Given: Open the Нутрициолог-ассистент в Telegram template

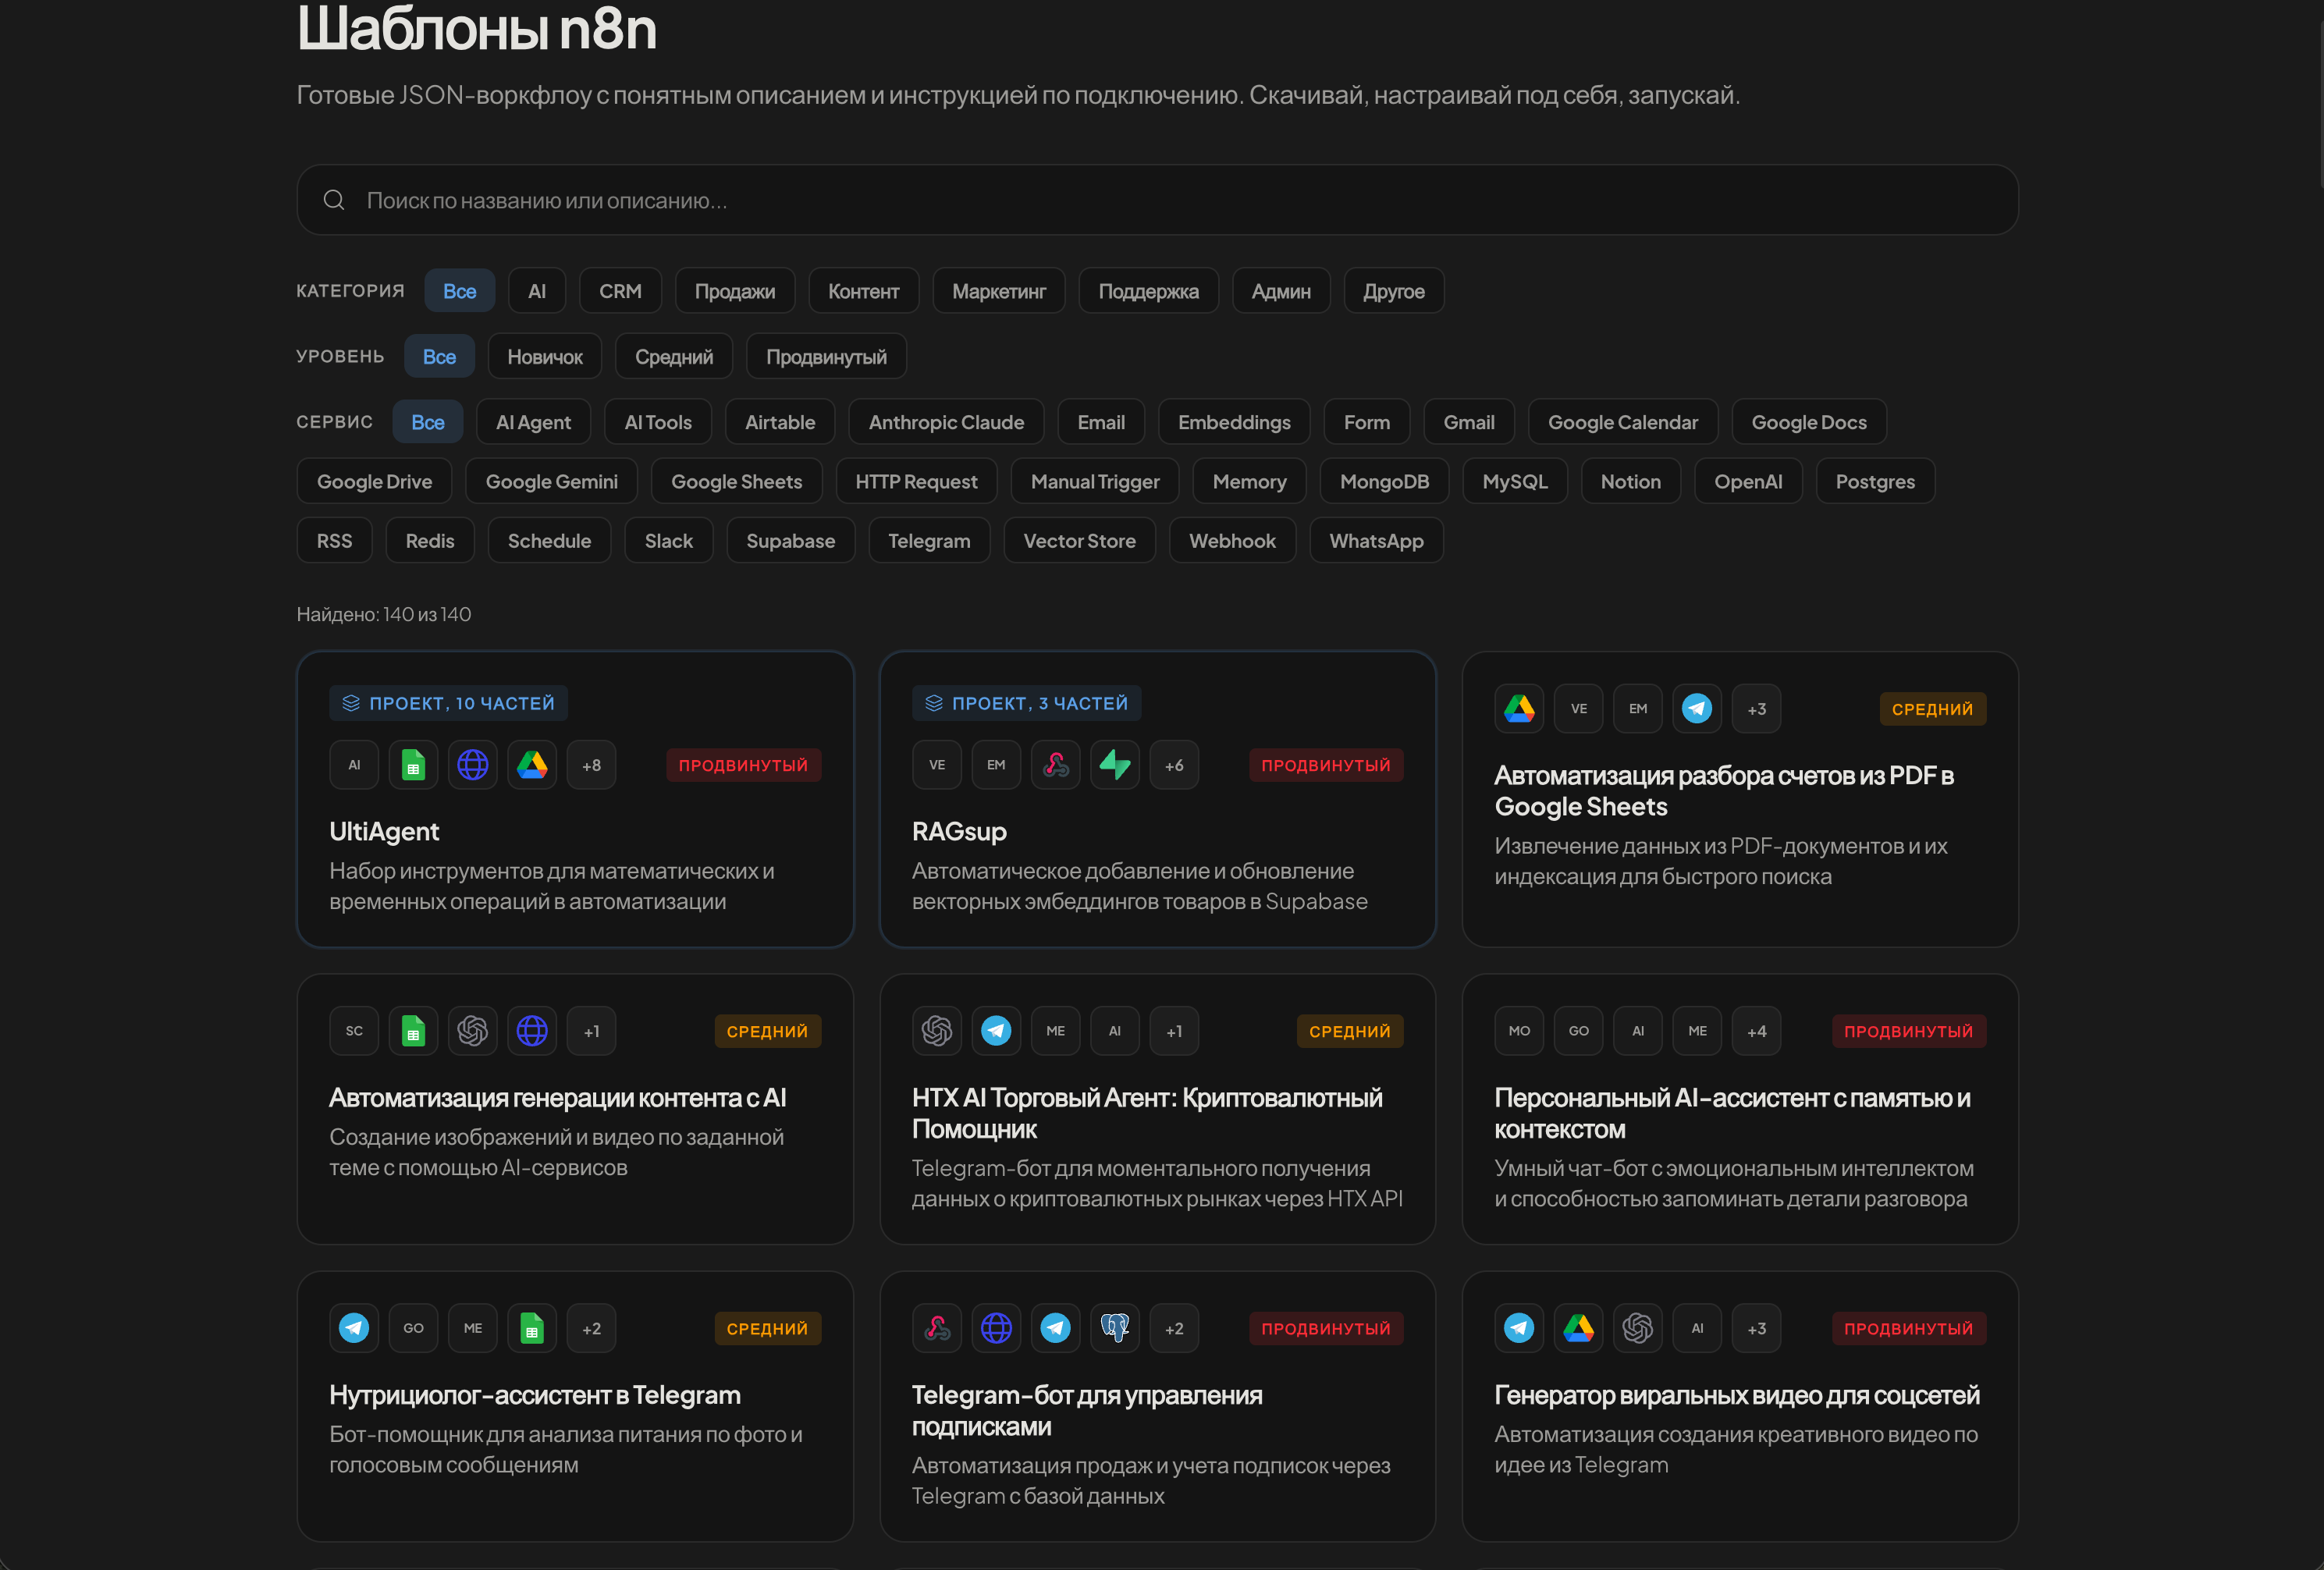Looking at the screenshot, I should tap(535, 1395).
